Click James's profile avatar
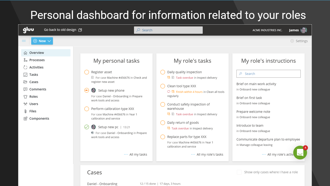The image size is (330, 186). pyautogui.click(x=304, y=30)
